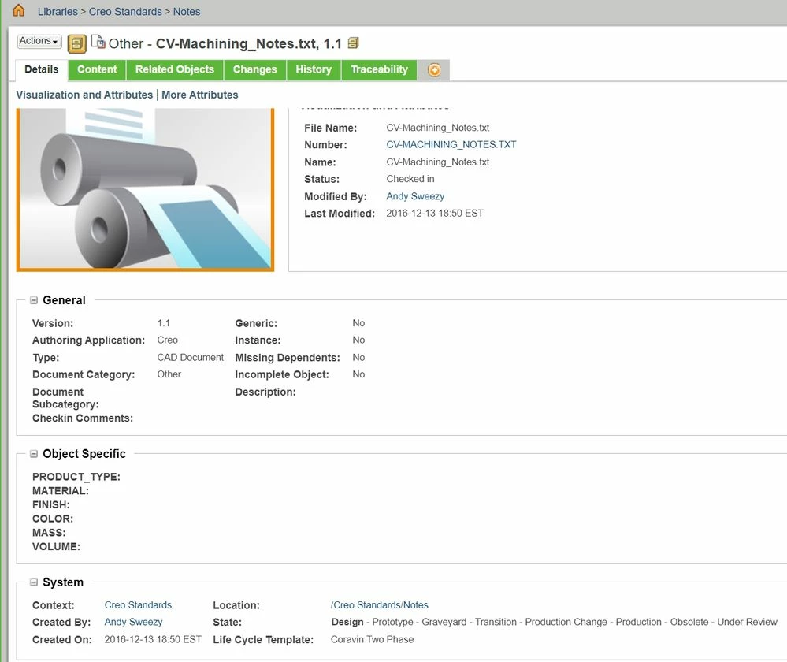Click the More Attributes link
The height and width of the screenshot is (662, 787).
(x=199, y=95)
